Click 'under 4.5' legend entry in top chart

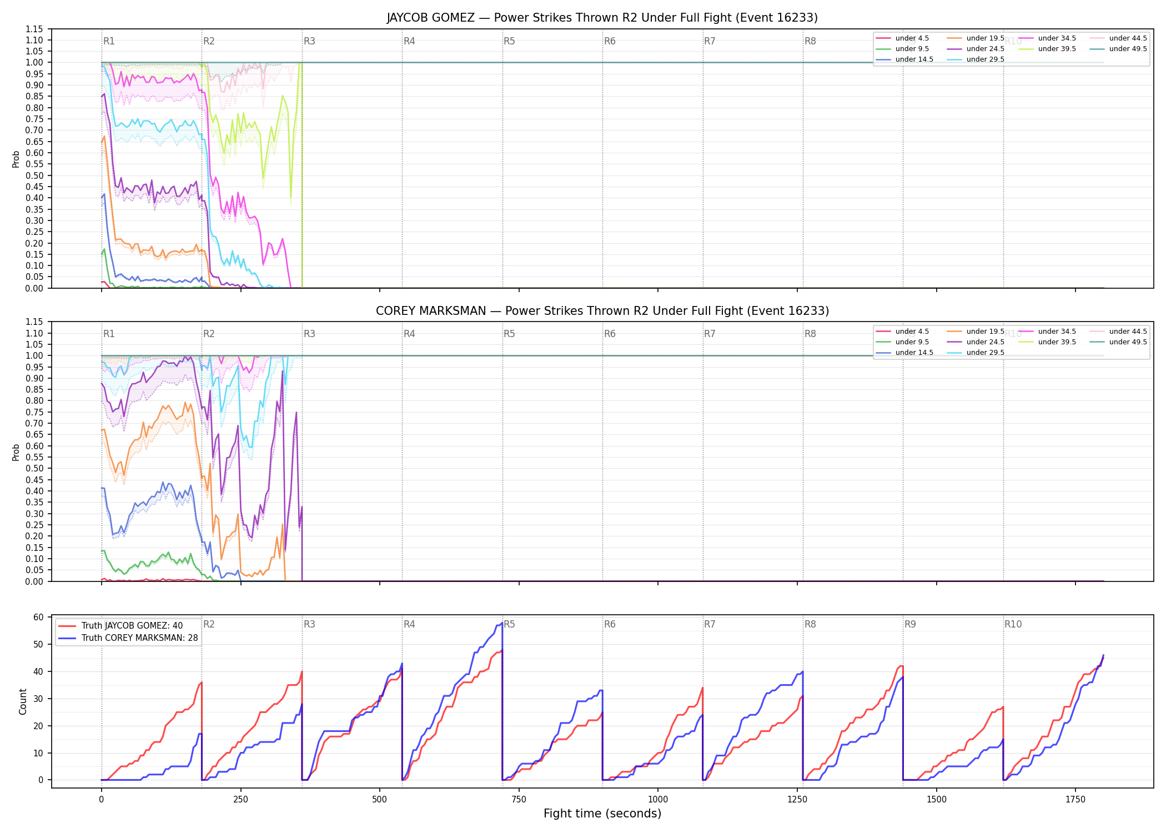[x=902, y=38]
